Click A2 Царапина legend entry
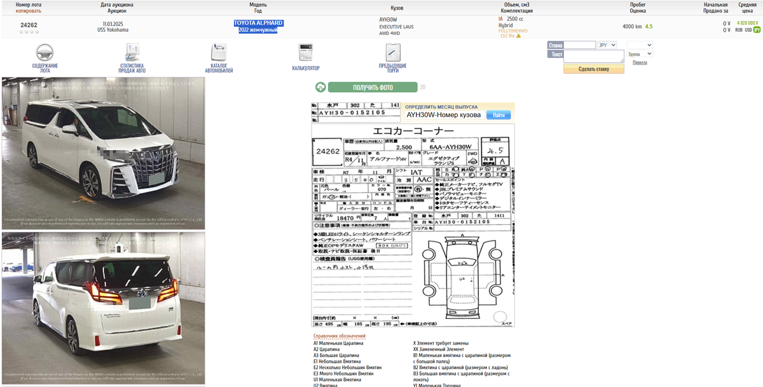This screenshot has height=387, width=763. click(326, 350)
